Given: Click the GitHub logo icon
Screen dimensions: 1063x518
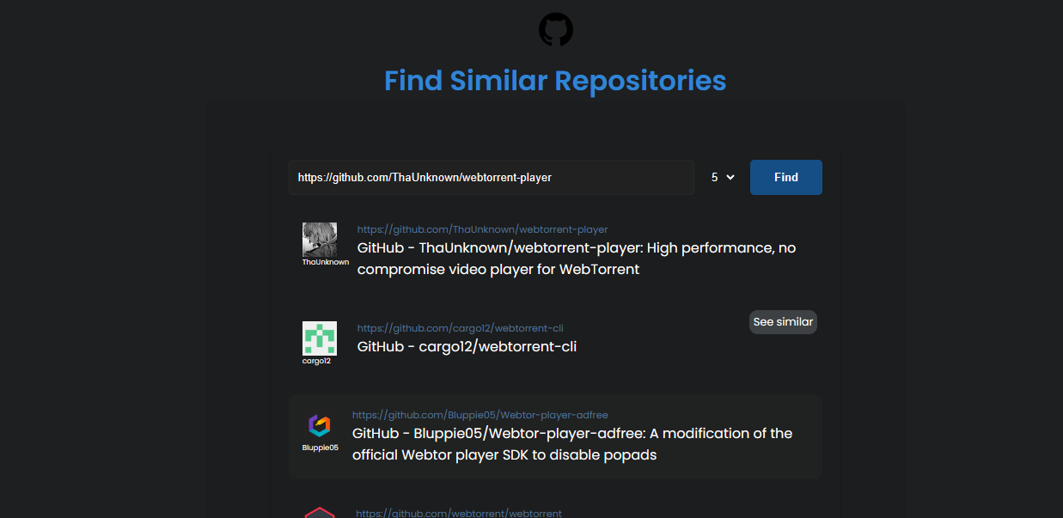Looking at the screenshot, I should point(556,29).
